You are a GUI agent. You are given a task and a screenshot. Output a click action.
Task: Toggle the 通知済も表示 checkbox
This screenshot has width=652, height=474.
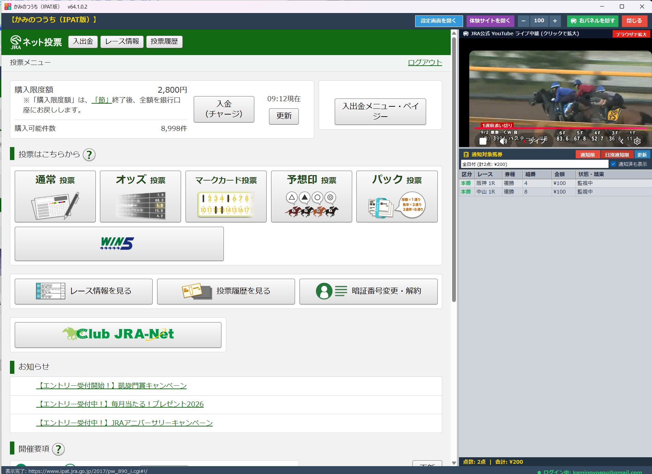click(x=613, y=164)
